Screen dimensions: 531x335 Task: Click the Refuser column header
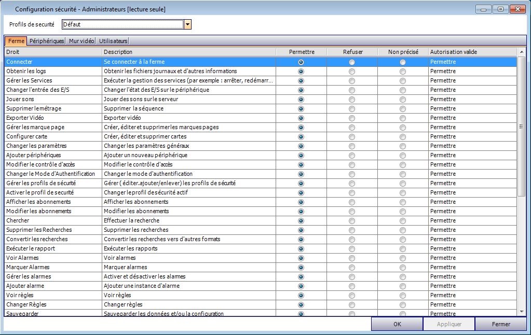(352, 52)
